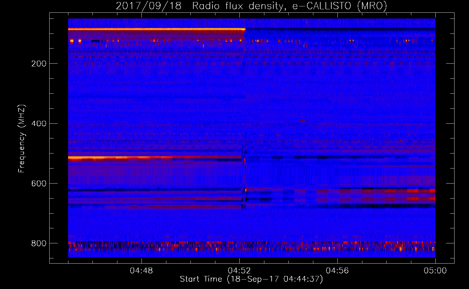Click the 800 frequency tick label
This screenshot has width=469, height=289.
click(x=39, y=243)
